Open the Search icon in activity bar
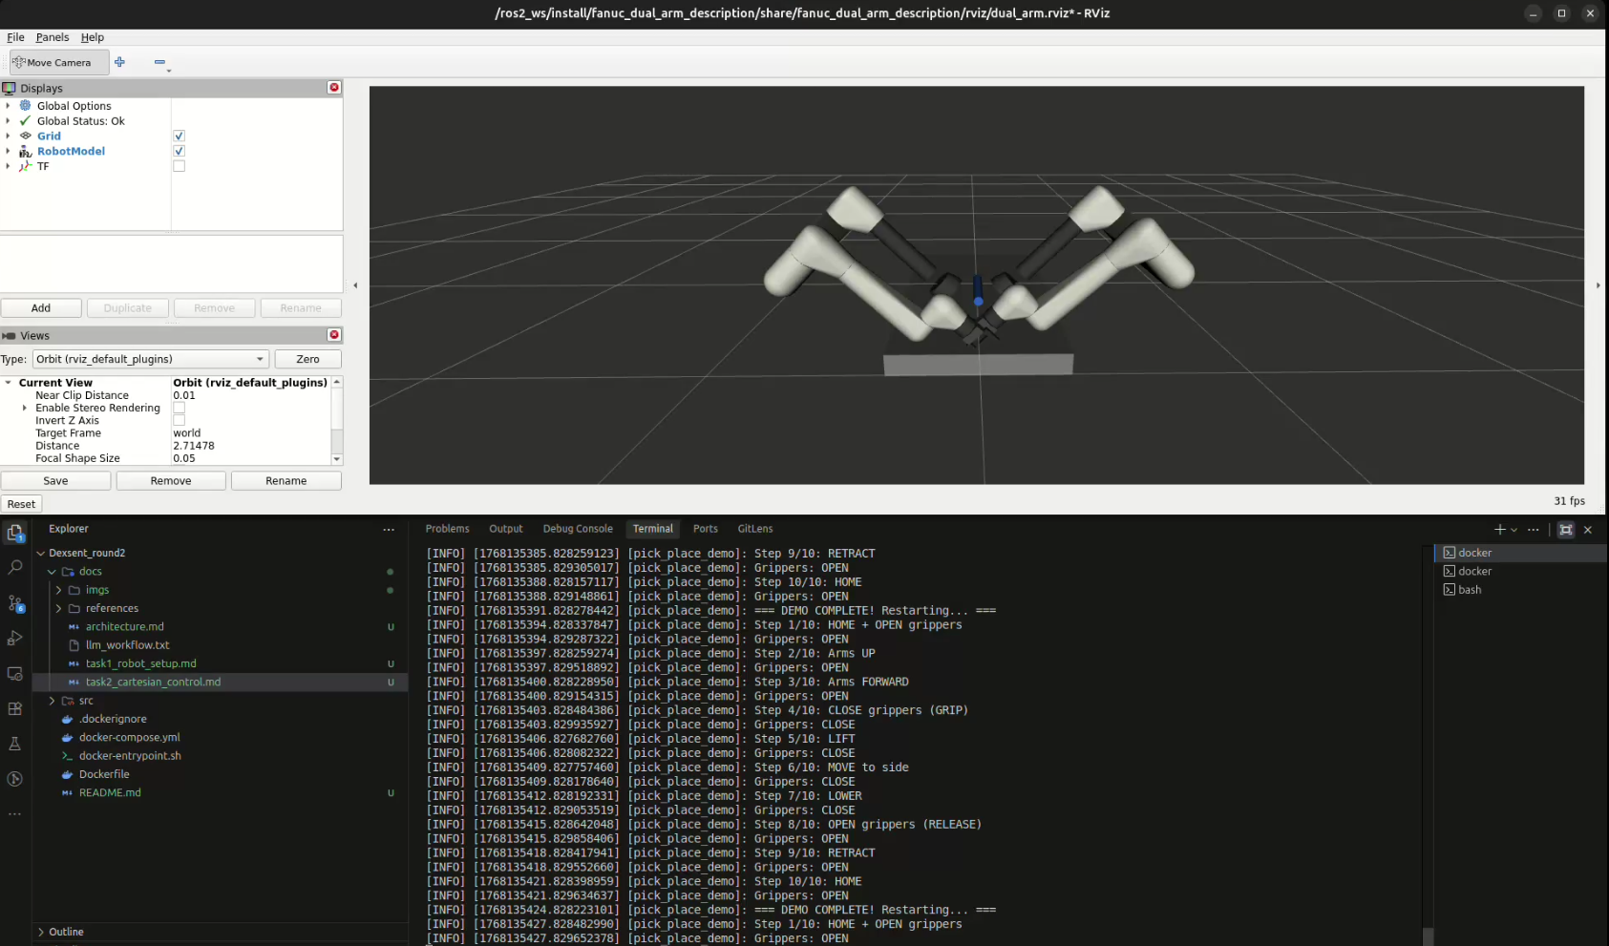Image resolution: width=1609 pixels, height=946 pixels. [x=15, y=568]
